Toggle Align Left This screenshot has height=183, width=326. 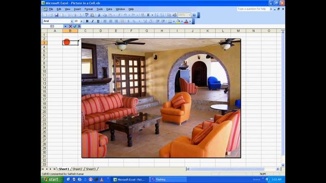pos(105,21)
